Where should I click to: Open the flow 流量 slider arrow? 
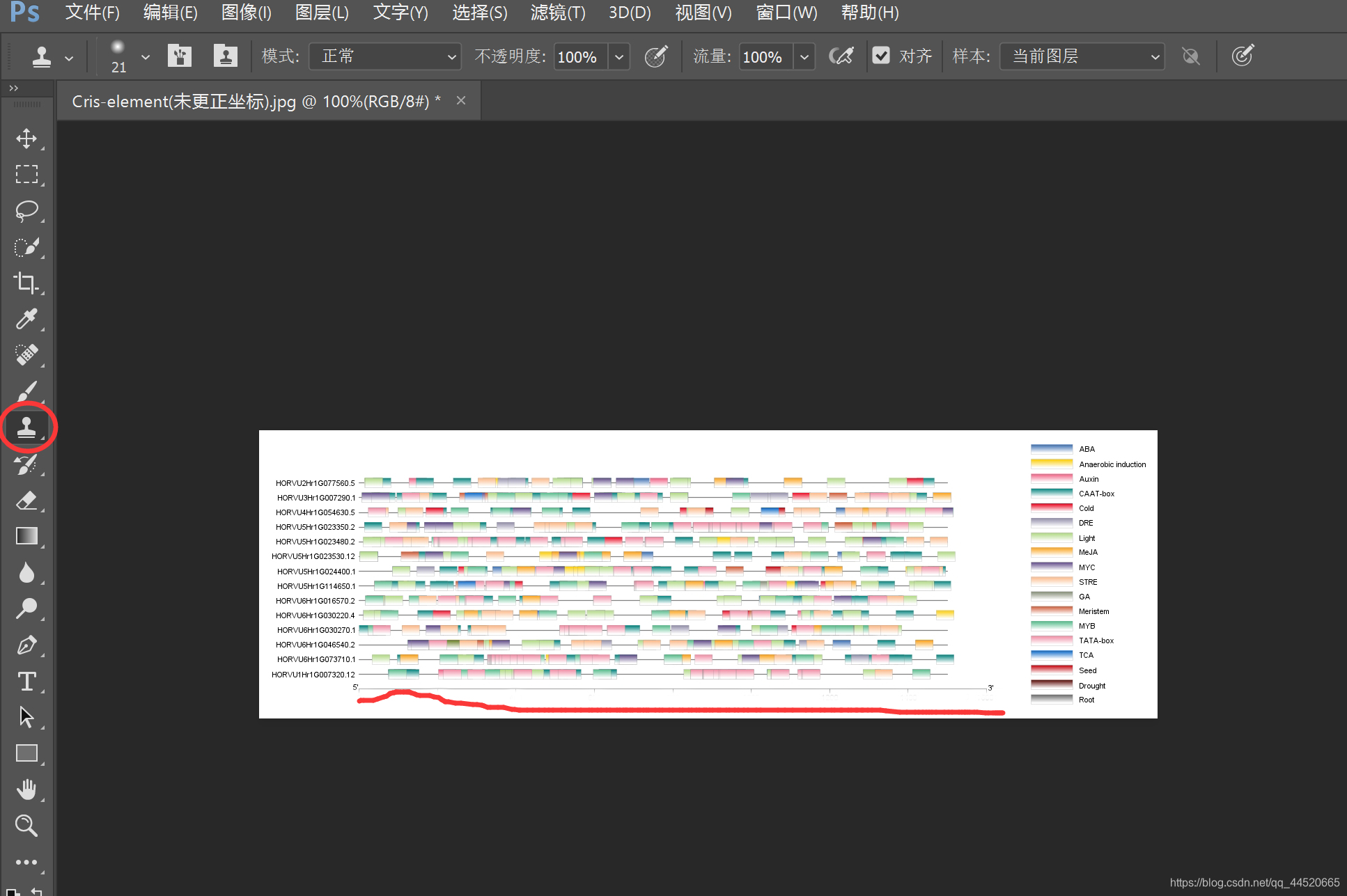point(804,57)
